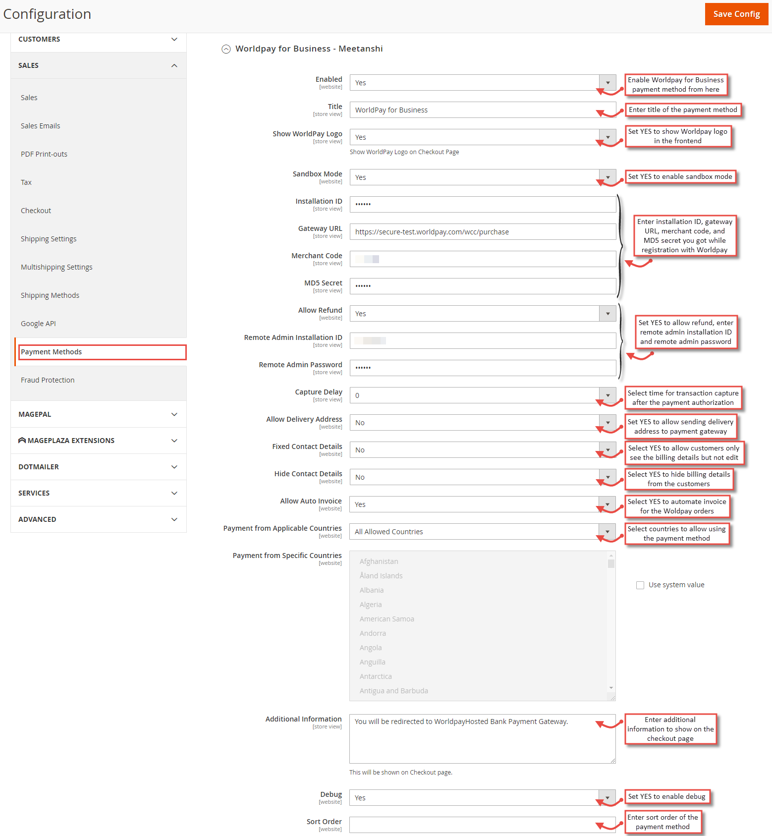Image resolution: width=772 pixels, height=836 pixels.
Task: Open the Allow Refund dropdown
Action: (483, 314)
